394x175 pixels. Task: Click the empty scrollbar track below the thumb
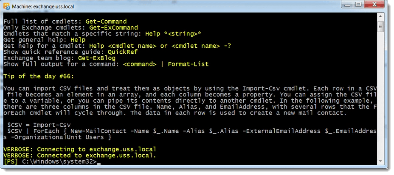click(380, 95)
